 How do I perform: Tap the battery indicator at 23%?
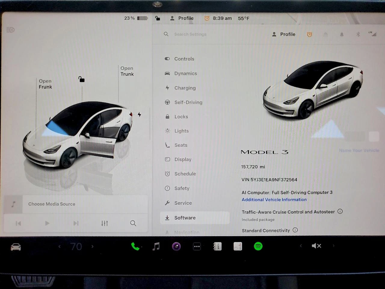(x=136, y=18)
